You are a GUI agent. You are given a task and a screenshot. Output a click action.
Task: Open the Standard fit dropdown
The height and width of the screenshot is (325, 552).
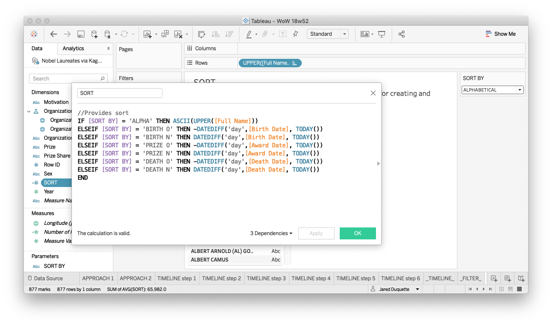point(327,34)
